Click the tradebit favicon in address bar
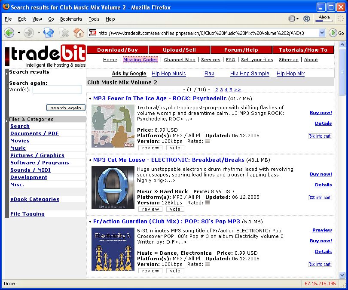The height and width of the screenshot is (290, 348). point(92,33)
